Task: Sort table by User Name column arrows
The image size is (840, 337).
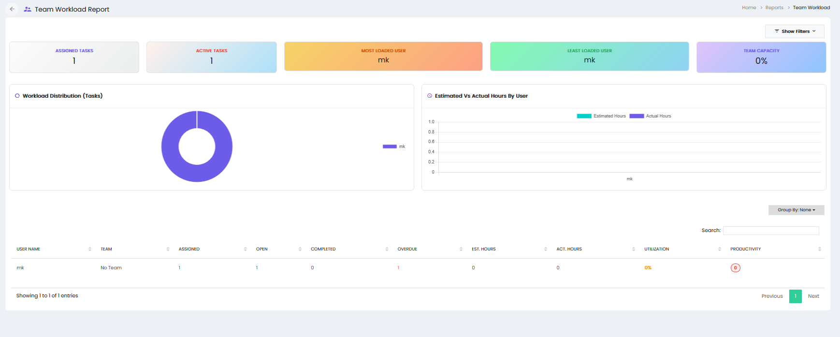Action: [x=90, y=249]
